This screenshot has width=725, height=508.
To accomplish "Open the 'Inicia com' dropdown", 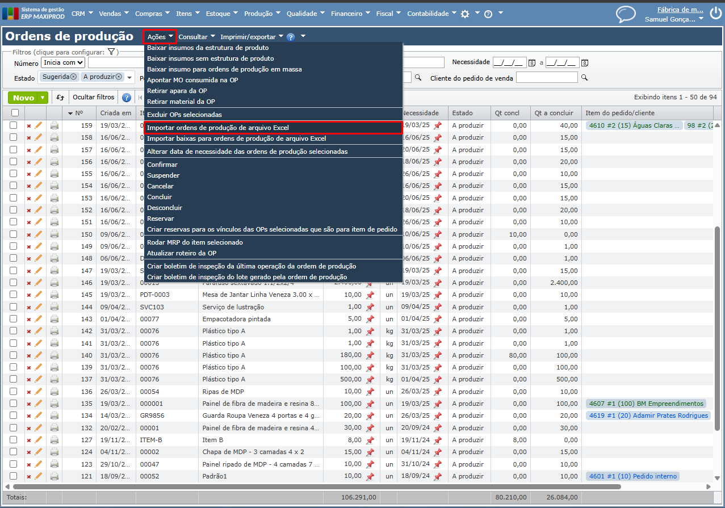I will coord(63,62).
